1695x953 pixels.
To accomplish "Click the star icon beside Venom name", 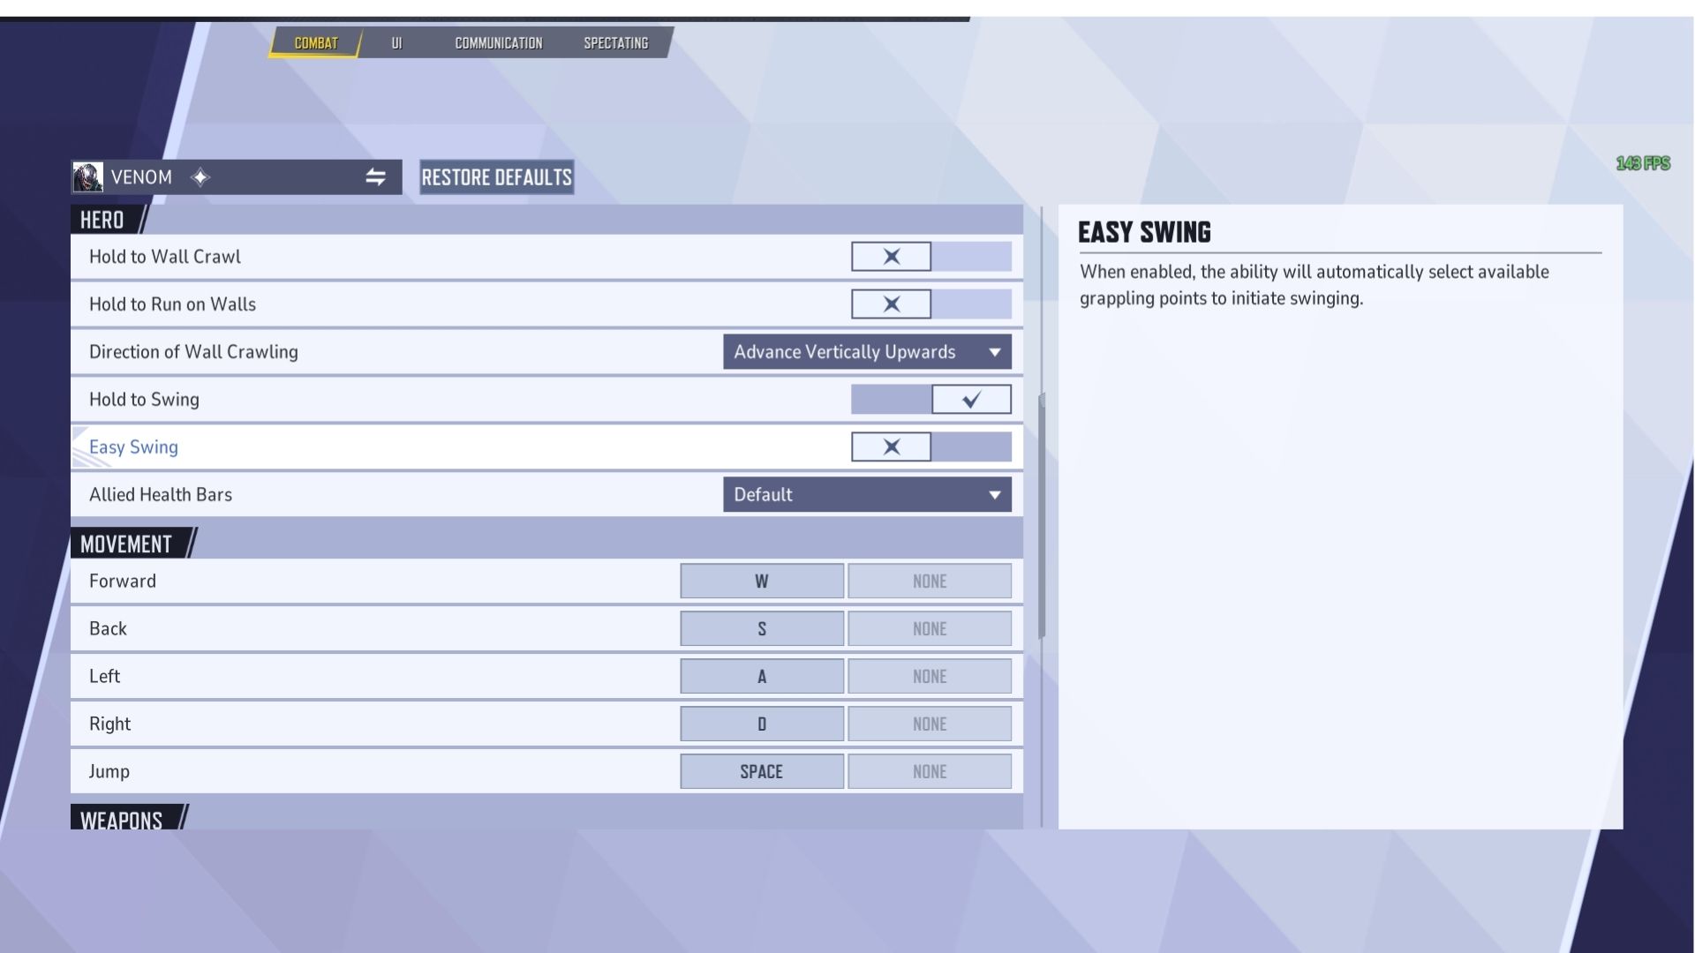I will click(x=200, y=177).
